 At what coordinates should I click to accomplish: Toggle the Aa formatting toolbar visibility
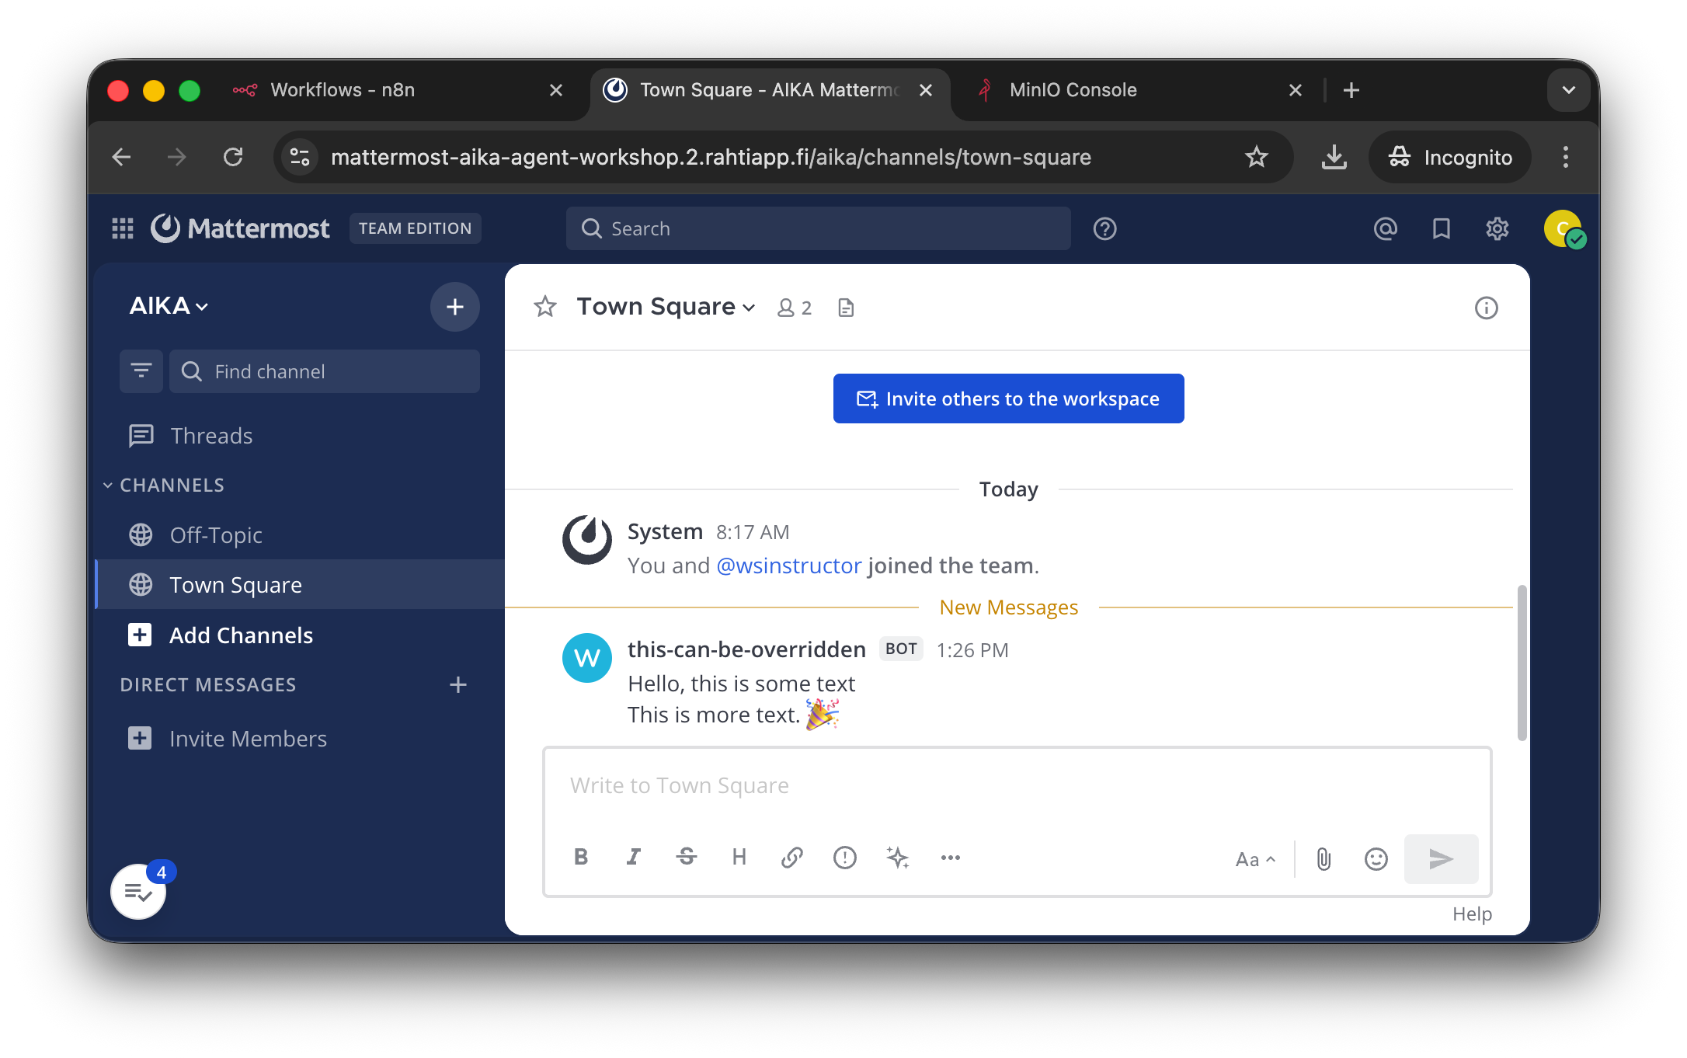1255,859
